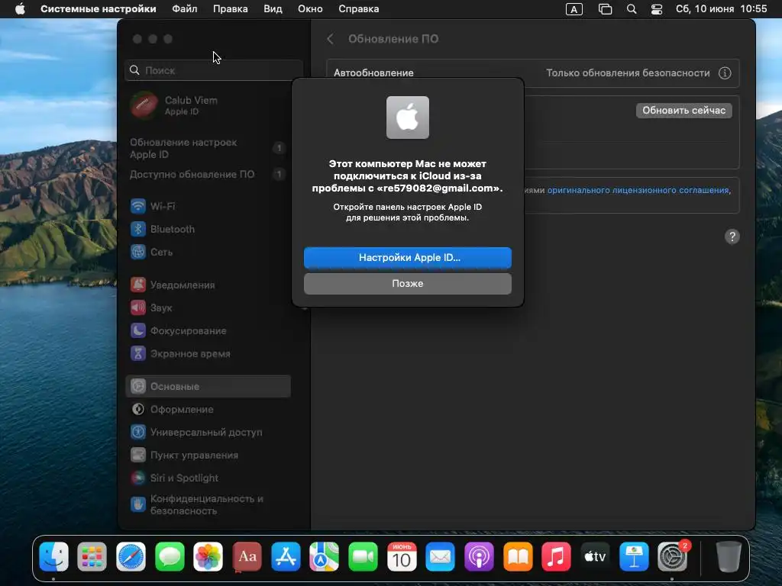Open the Справка menu
This screenshot has width=782, height=586.
pyautogui.click(x=359, y=9)
